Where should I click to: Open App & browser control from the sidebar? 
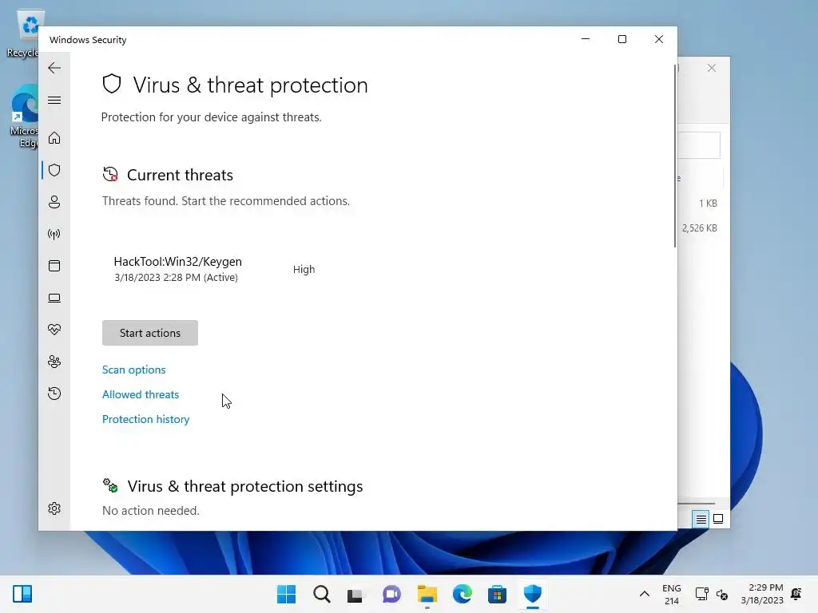click(x=54, y=266)
